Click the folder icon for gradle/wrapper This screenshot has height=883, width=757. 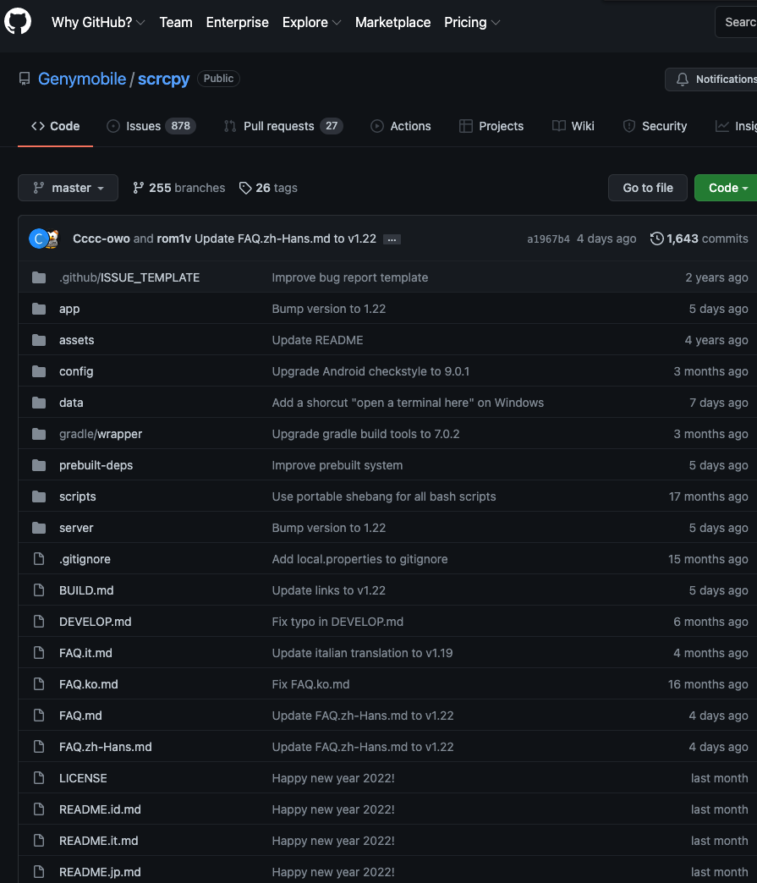(39, 434)
